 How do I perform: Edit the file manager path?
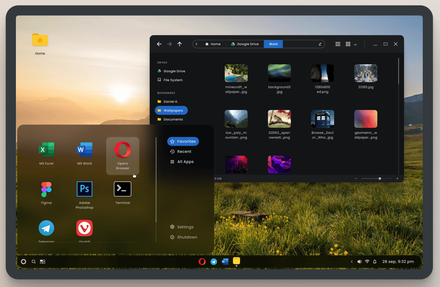pos(320,44)
